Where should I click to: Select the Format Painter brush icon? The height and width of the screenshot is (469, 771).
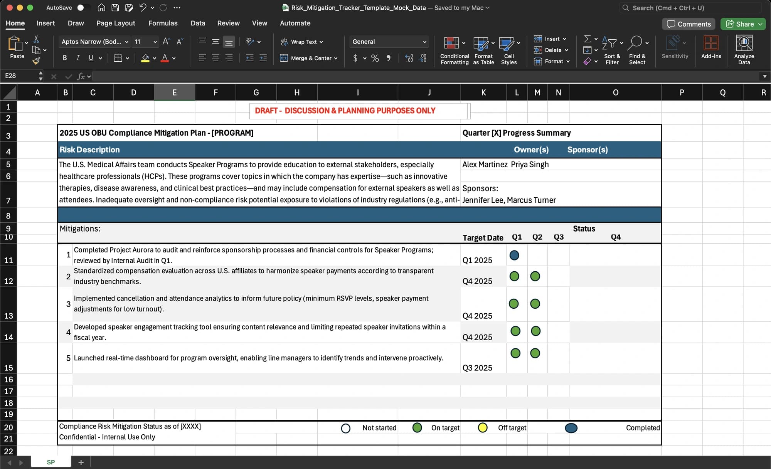pyautogui.click(x=36, y=61)
